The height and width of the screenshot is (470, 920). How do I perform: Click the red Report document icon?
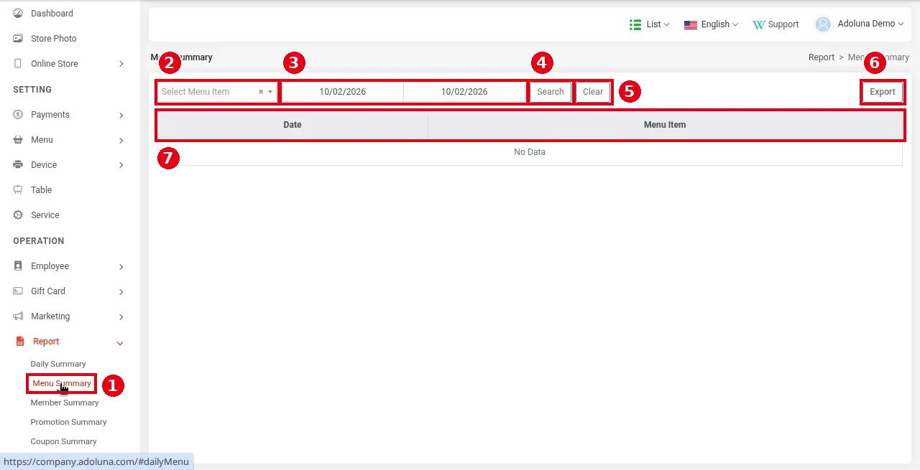pyautogui.click(x=20, y=342)
